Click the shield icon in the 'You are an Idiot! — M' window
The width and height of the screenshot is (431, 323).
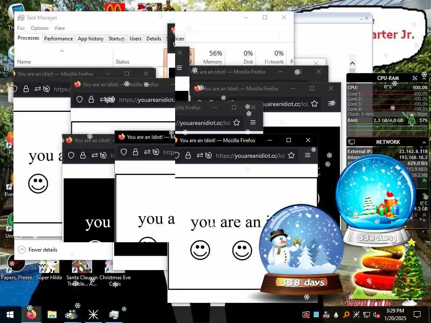124,152
